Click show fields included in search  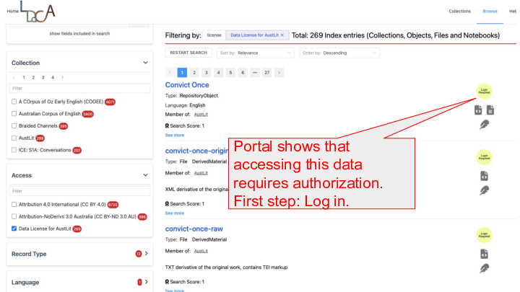pos(79,33)
